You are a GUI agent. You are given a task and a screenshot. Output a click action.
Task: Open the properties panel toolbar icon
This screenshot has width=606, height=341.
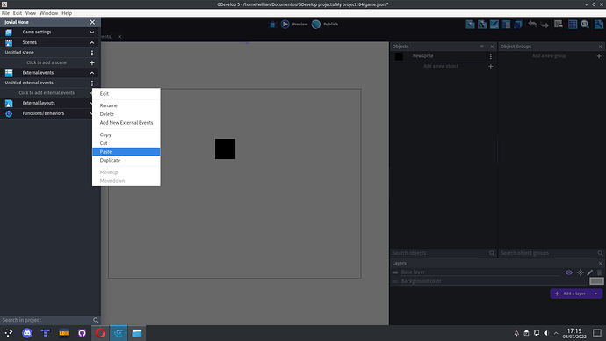494,25
